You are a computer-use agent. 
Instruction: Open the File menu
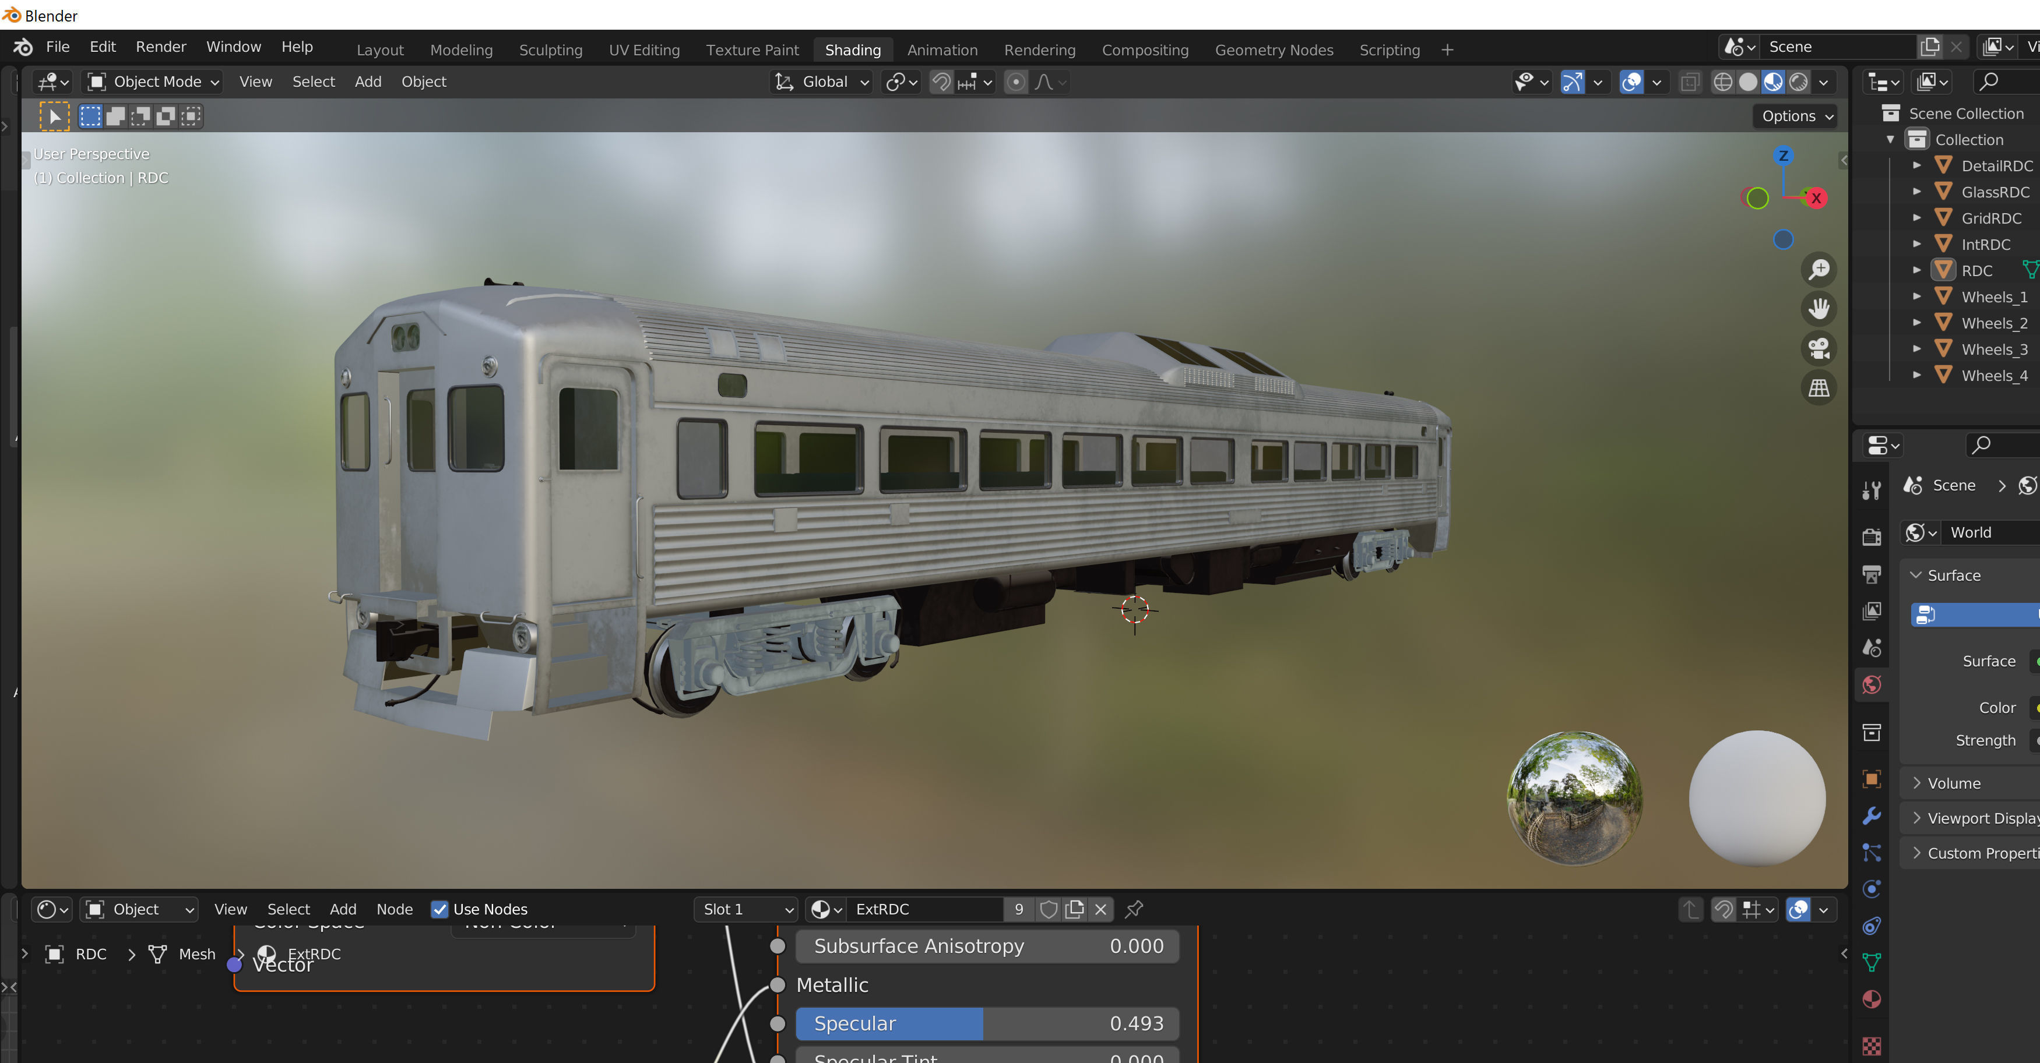58,47
